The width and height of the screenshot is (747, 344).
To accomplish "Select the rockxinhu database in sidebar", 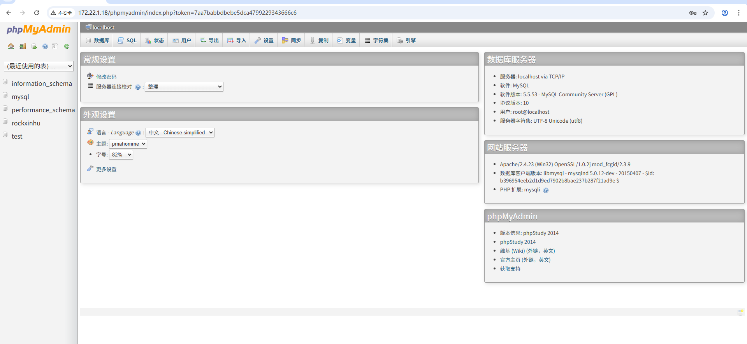I will (26, 123).
